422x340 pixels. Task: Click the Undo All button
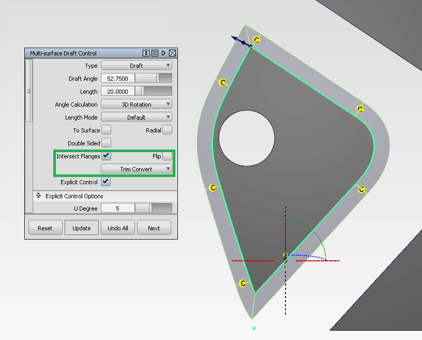click(x=118, y=227)
